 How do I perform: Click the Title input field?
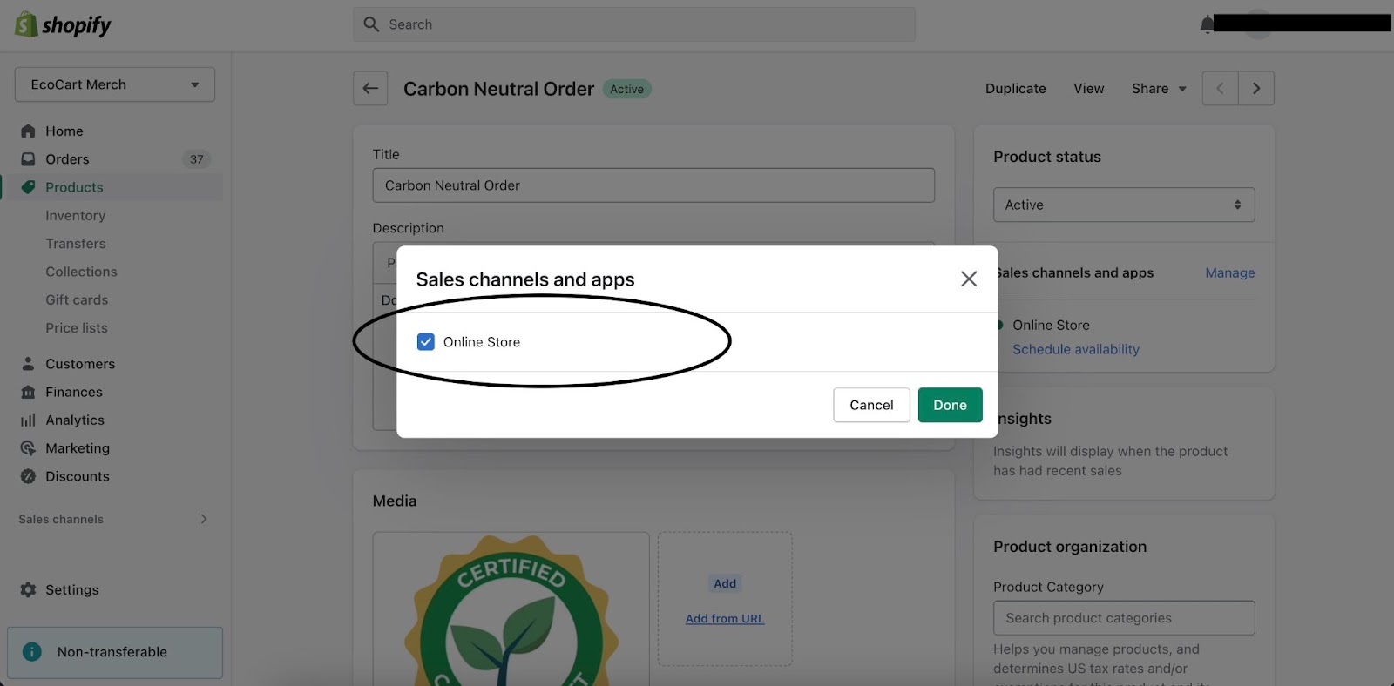[x=653, y=185]
